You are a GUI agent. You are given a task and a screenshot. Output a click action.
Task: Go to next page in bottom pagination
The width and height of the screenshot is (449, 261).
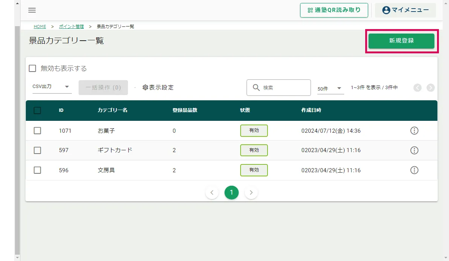point(251,192)
